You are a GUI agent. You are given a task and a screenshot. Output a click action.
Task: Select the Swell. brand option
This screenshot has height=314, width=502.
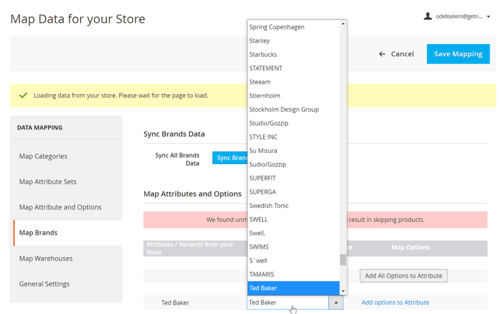[x=294, y=234]
